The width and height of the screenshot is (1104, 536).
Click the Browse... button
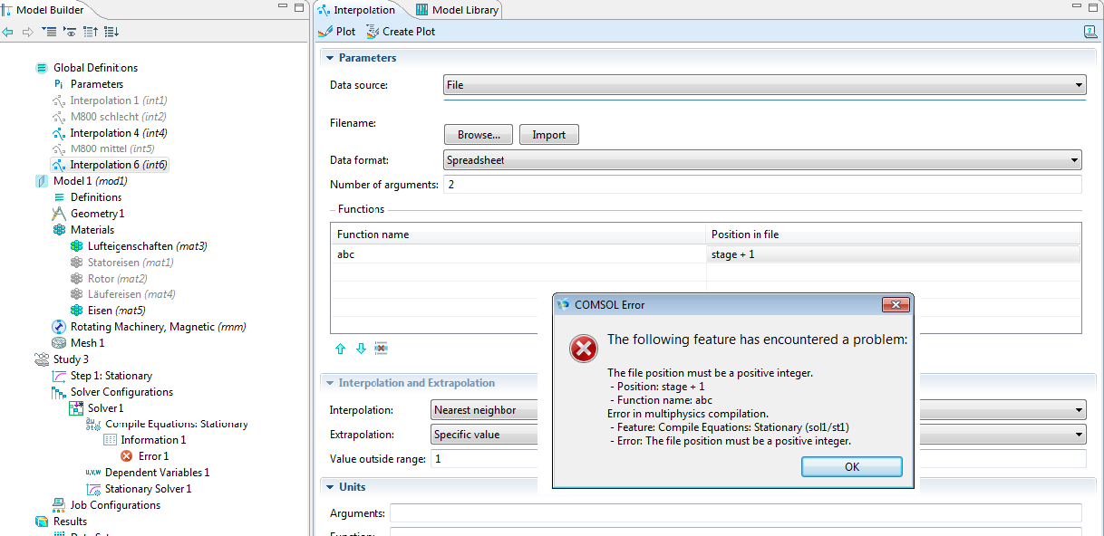click(479, 135)
